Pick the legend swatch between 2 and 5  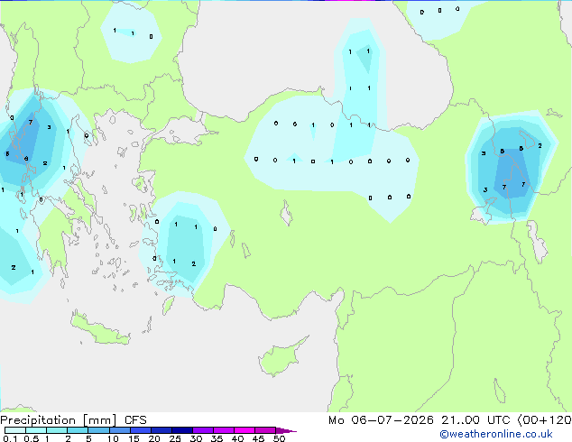[78, 430]
